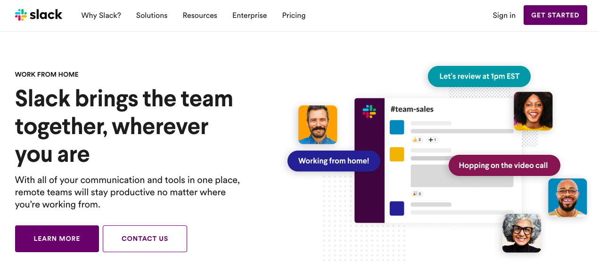Click the Slack logo in the header
The image size is (599, 263).
click(x=39, y=15)
